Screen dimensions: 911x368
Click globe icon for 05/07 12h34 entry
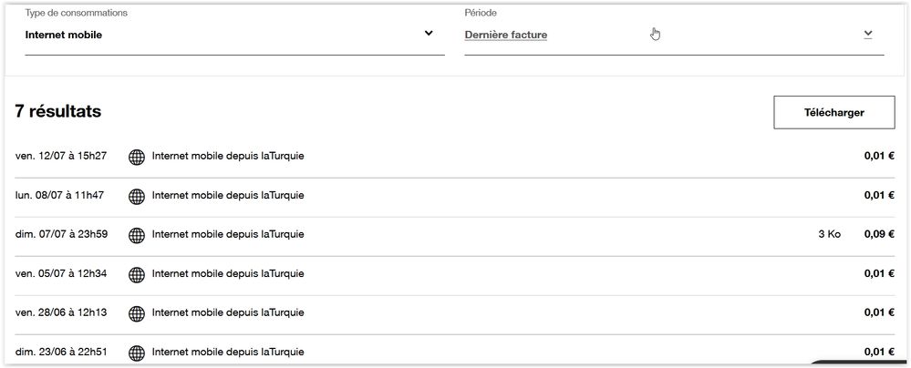(137, 274)
